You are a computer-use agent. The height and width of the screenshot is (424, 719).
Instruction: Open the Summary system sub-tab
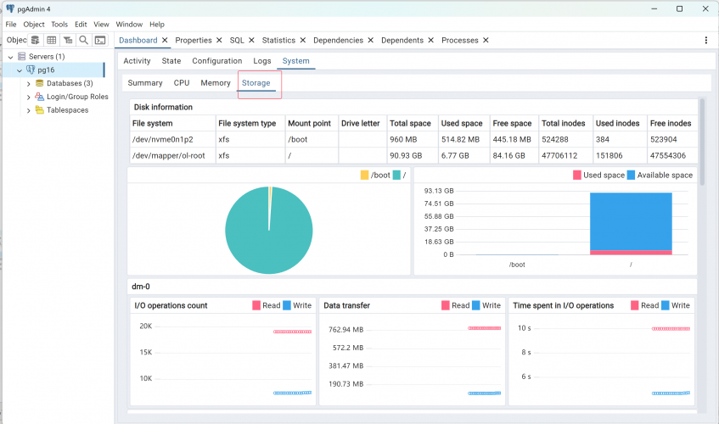tap(145, 83)
